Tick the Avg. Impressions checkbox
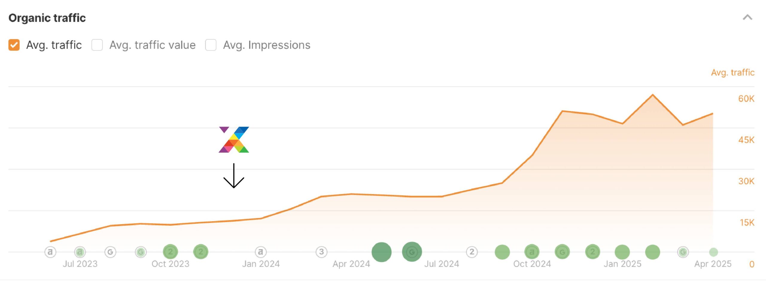 211,45
